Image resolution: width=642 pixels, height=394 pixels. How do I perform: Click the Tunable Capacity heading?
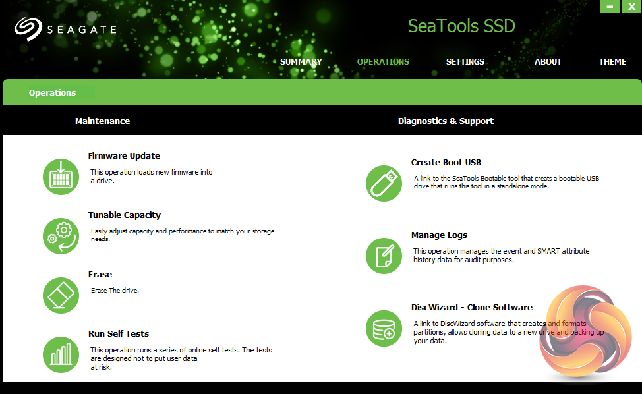pyautogui.click(x=125, y=215)
